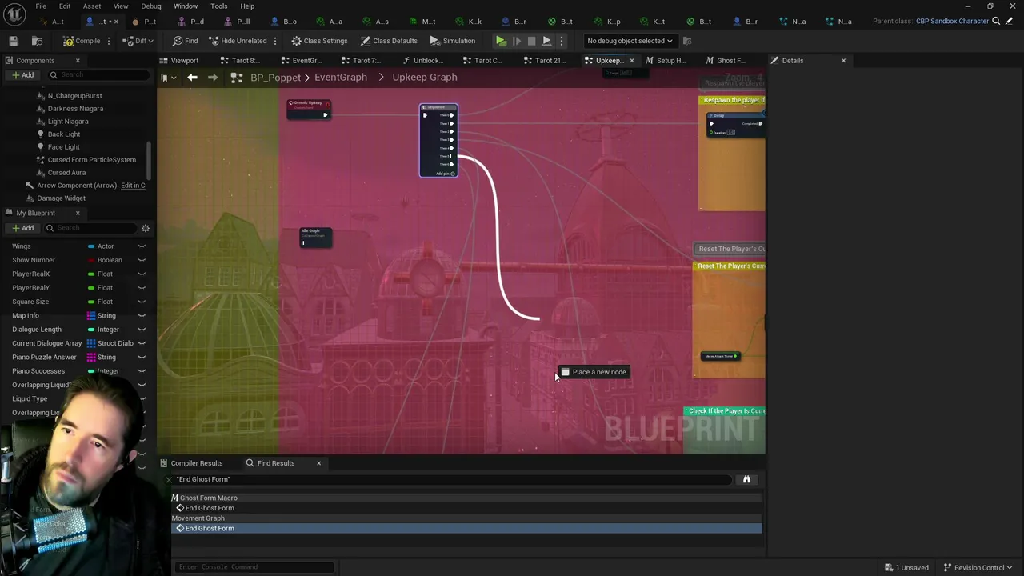Toggle visibility of PlayerRealX variable

142,274
